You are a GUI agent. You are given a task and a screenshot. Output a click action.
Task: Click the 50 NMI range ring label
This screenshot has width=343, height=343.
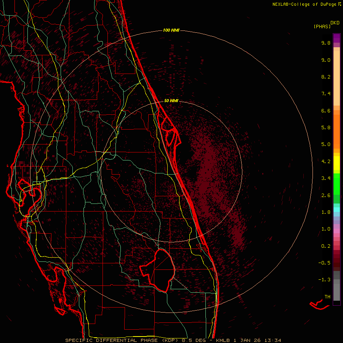171,101
